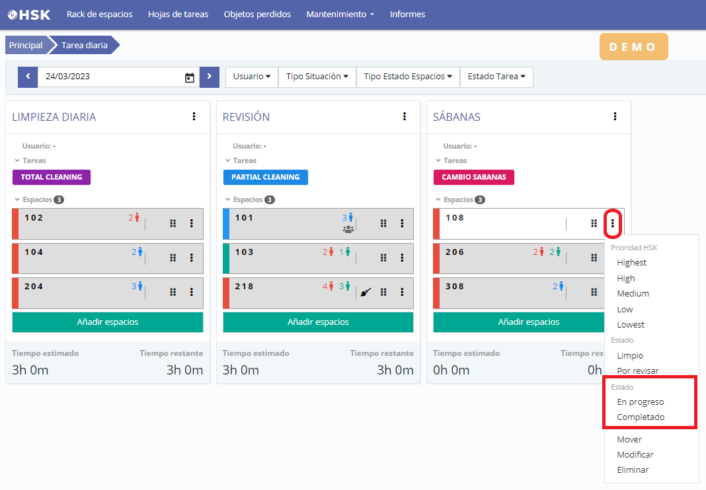The image size is (706, 490).
Task: Click the date input field 24/03/2023
Action: click(109, 77)
